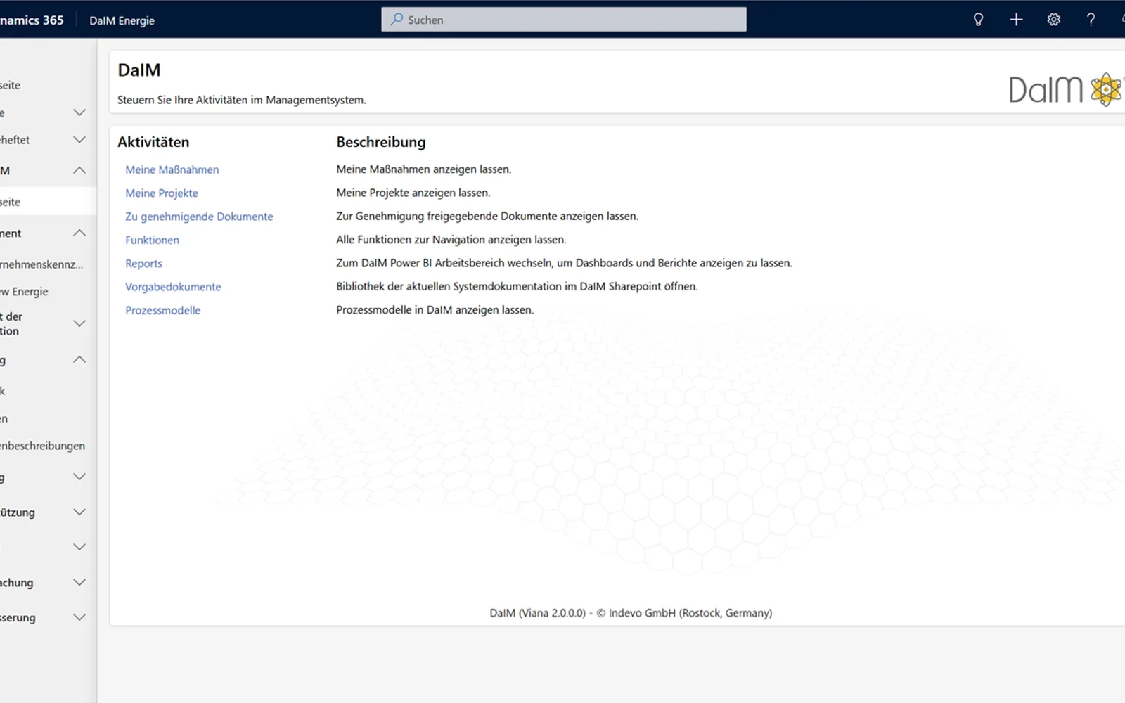The image size is (1125, 703).
Task: Click the Beschreibung column heading
Action: coord(381,142)
